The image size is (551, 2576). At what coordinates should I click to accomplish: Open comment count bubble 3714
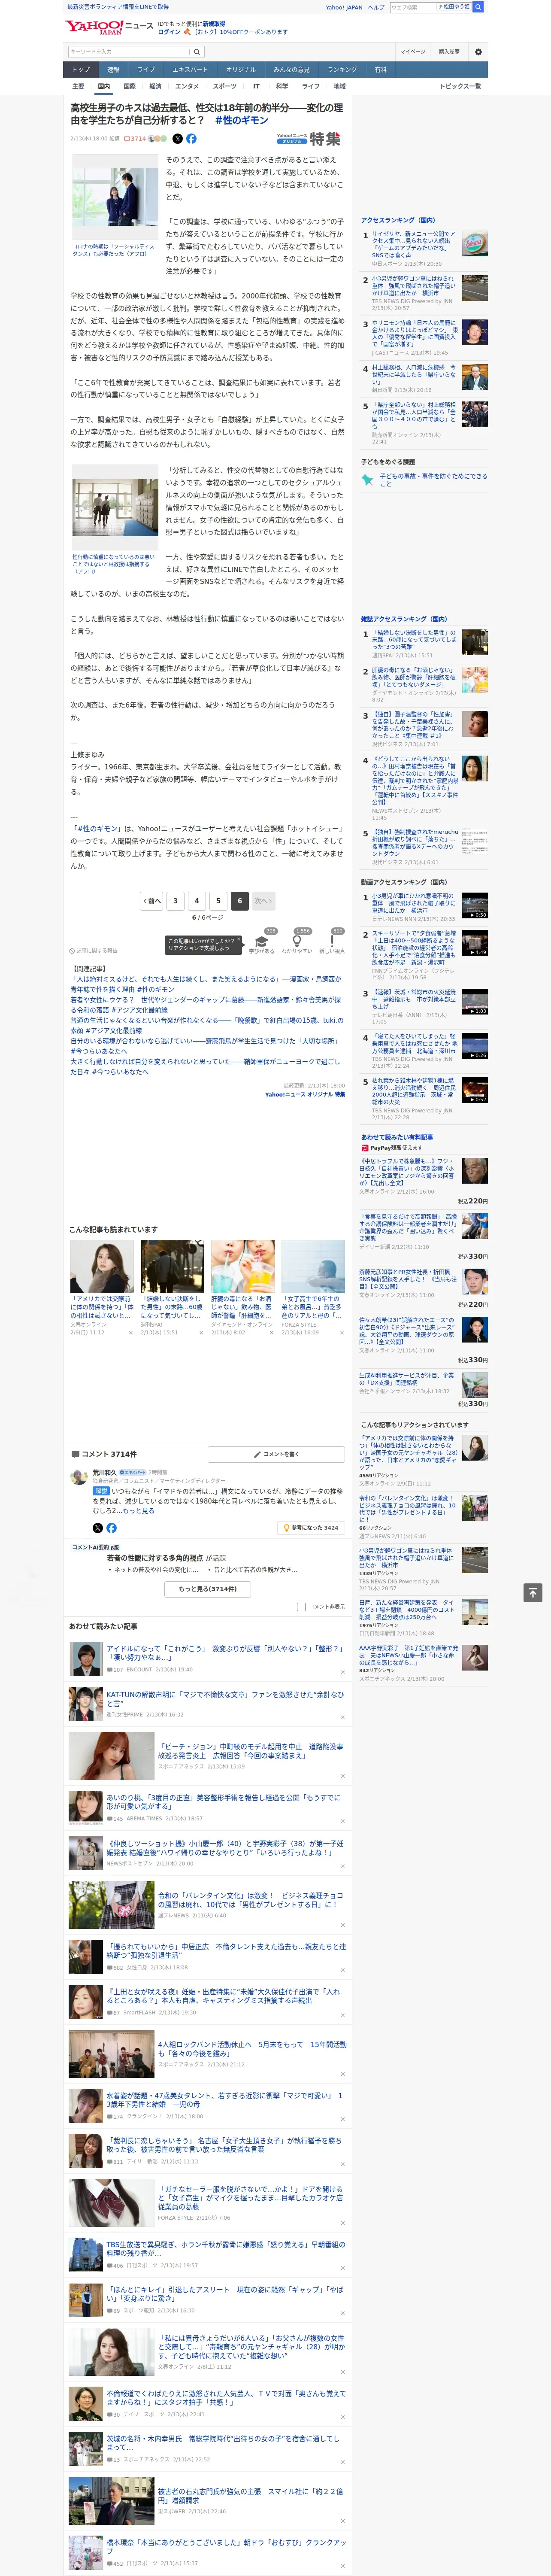point(135,139)
